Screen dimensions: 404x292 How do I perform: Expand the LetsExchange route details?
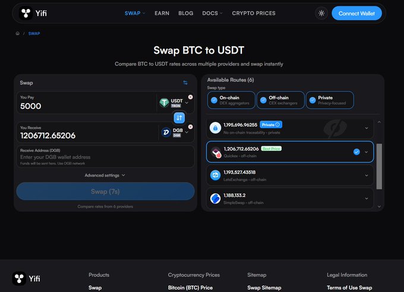(367, 175)
